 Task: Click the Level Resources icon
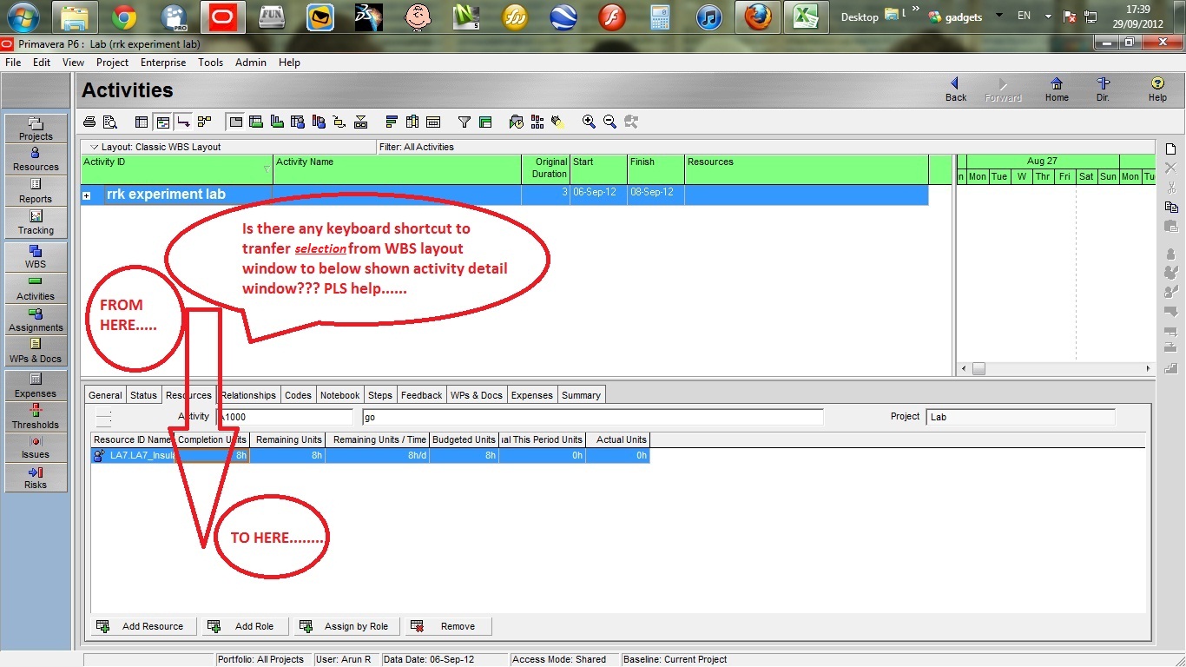[537, 122]
